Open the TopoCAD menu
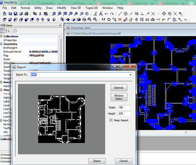 point(91,8)
